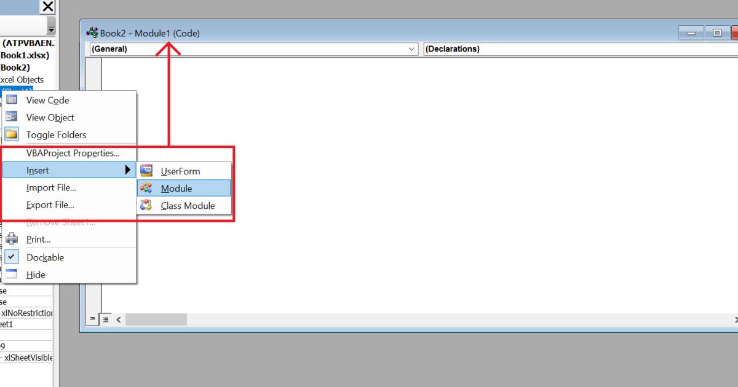The image size is (738, 387).
Task: Click the Book2 Module1 title bar icon
Action: (92, 33)
